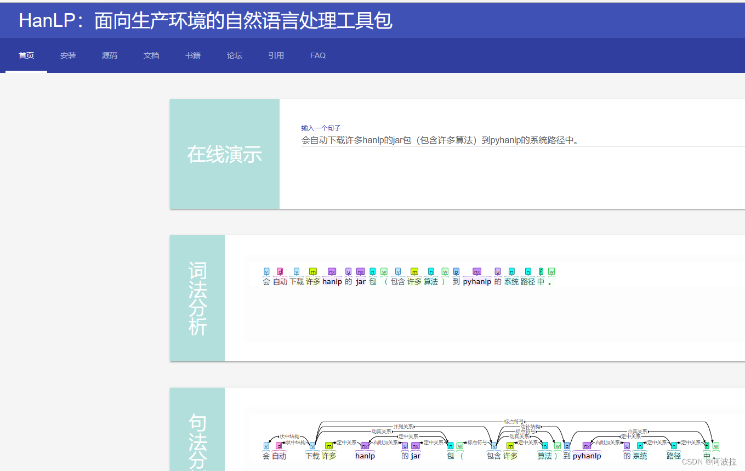The height and width of the screenshot is (471, 745).
Task: Click the v tag above 包含 in 词法分析
Action: (x=398, y=271)
